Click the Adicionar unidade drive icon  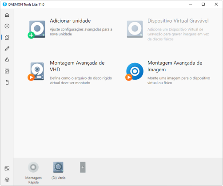[36, 30]
